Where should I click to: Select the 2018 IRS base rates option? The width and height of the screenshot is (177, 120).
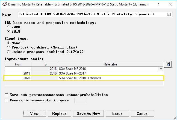coord(8,32)
